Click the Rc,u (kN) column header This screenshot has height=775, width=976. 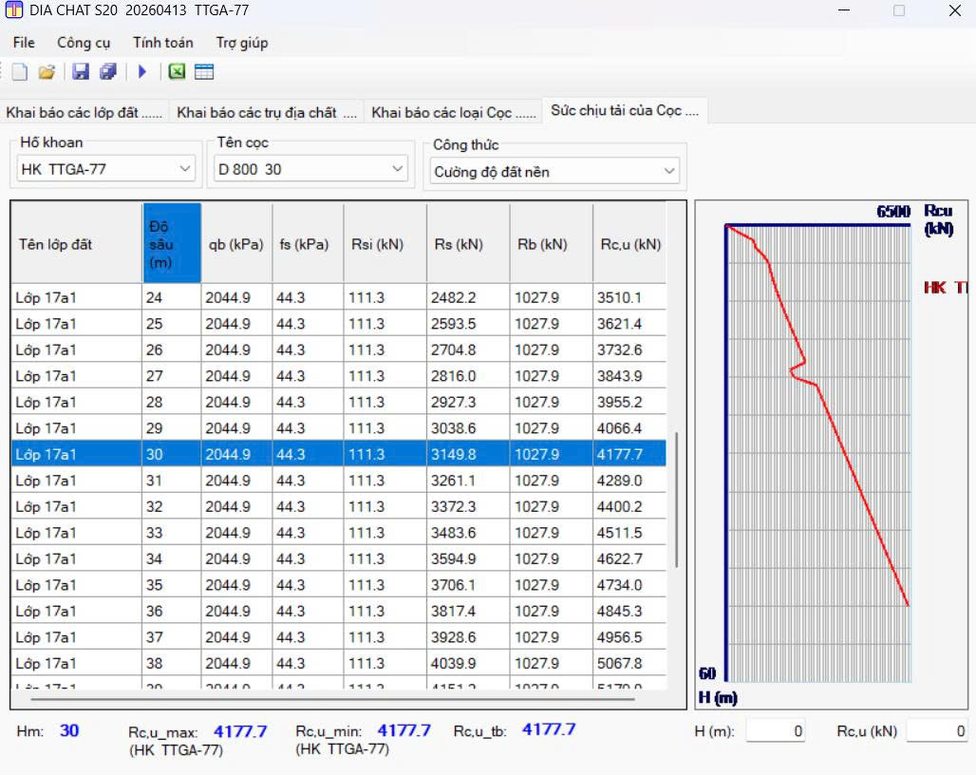tap(629, 244)
